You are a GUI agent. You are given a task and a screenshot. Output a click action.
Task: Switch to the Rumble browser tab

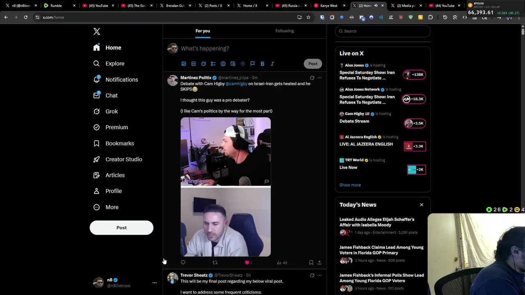click(59, 6)
